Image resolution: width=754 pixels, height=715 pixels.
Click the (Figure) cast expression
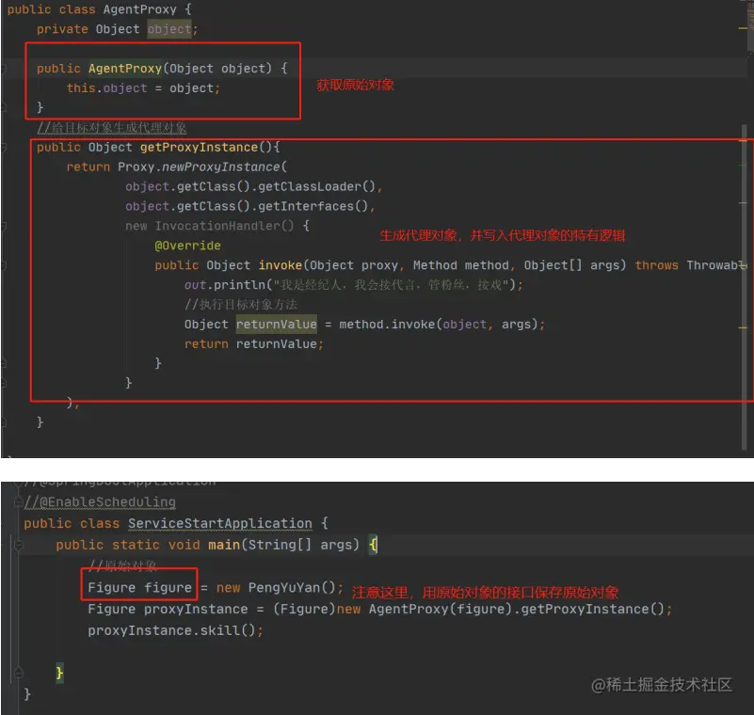click(x=304, y=610)
